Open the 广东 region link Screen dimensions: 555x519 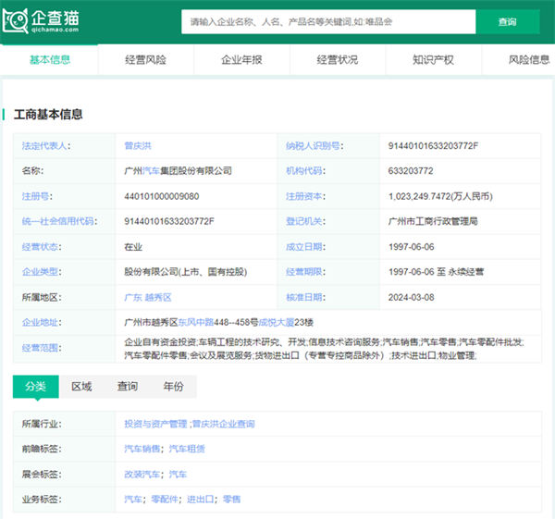point(133,297)
